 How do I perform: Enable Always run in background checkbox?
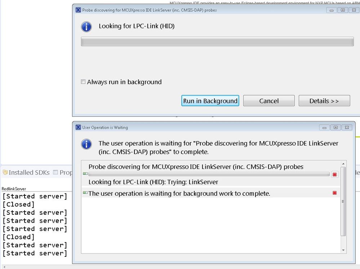click(x=83, y=82)
